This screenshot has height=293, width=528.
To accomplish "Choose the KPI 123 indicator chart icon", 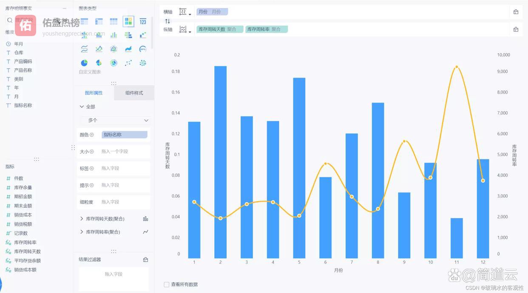I will (x=143, y=21).
